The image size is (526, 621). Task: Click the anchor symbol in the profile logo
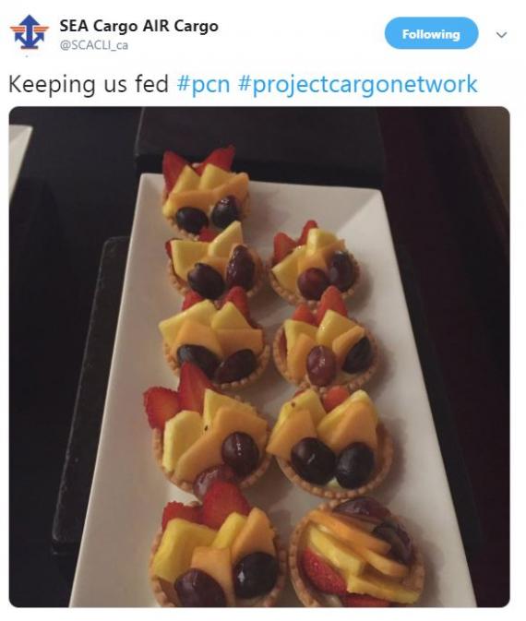[29, 36]
